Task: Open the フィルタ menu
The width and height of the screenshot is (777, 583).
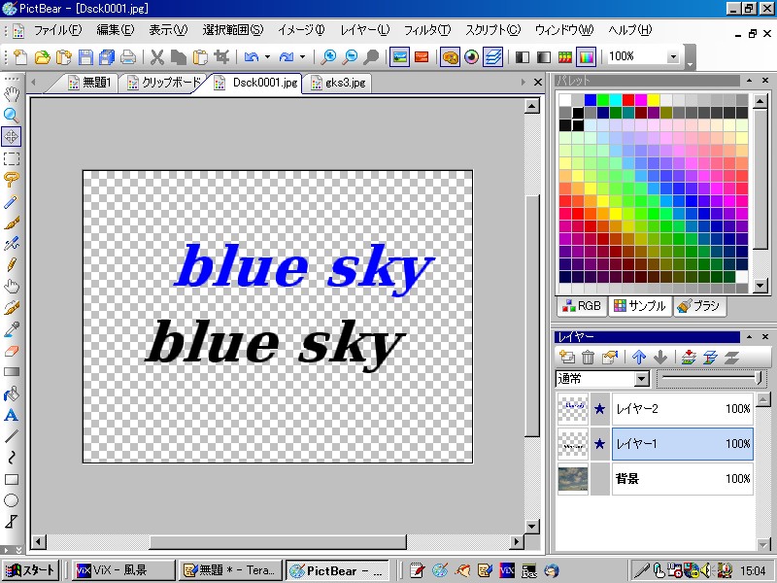Action: coord(427,30)
